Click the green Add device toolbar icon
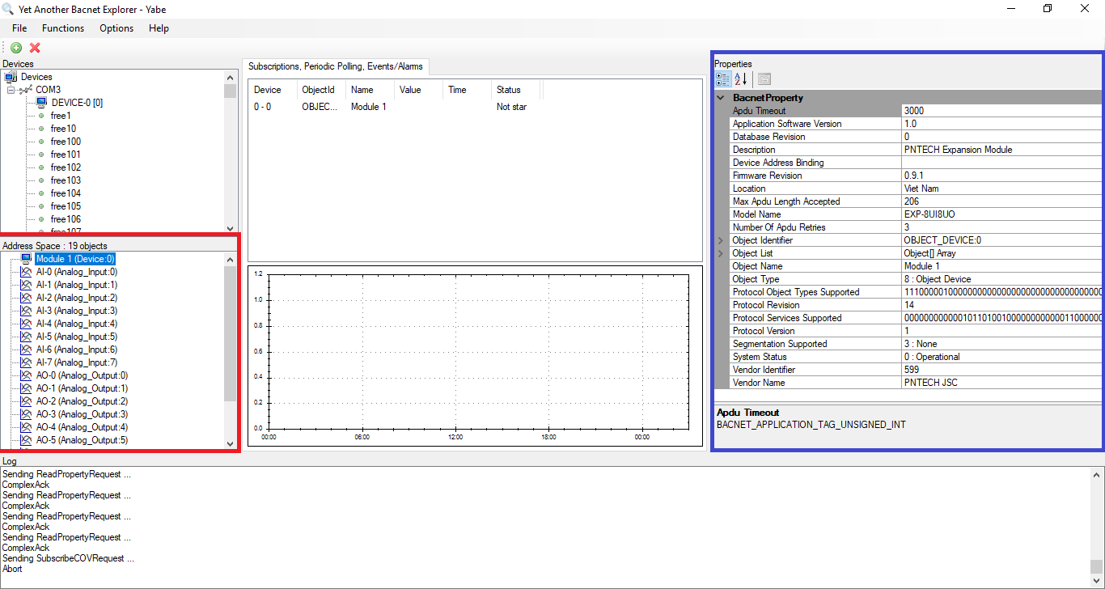1105x589 pixels. (x=16, y=47)
